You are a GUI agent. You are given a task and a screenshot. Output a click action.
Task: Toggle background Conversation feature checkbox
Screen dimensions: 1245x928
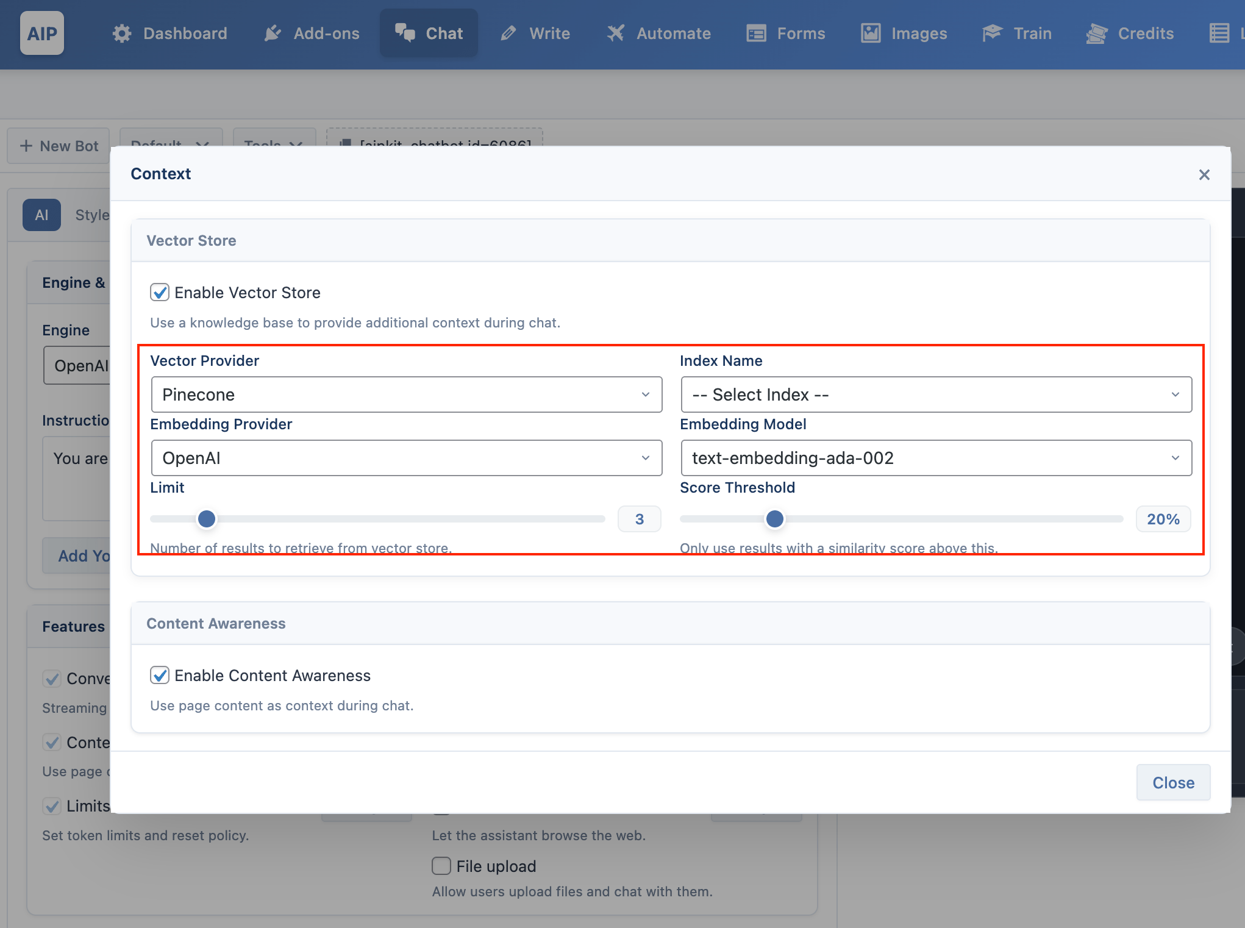[52, 679]
